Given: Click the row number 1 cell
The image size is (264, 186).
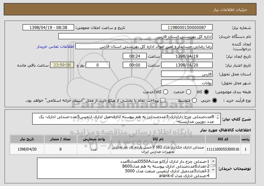Looking at the screenshot, I should coord(245,149).
